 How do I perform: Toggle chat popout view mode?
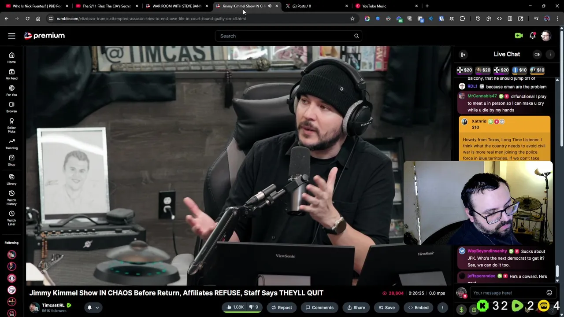pos(537,55)
